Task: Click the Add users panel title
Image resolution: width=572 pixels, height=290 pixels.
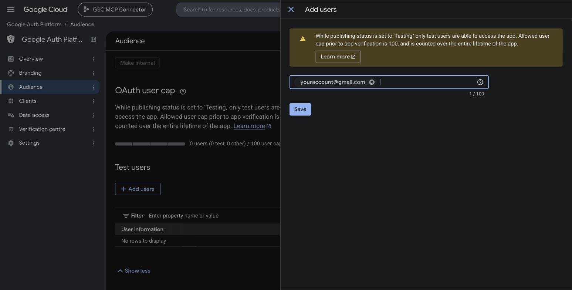Action: (x=321, y=10)
